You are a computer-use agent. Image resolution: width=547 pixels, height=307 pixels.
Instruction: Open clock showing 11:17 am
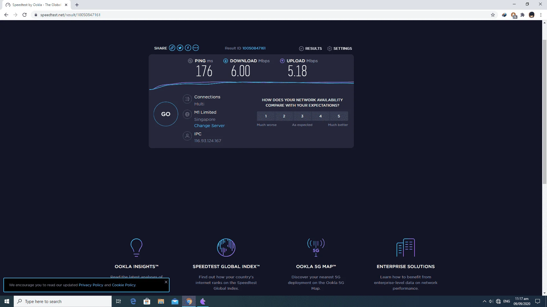click(x=522, y=301)
